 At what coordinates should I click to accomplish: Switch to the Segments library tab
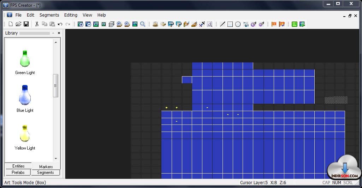[45, 172]
